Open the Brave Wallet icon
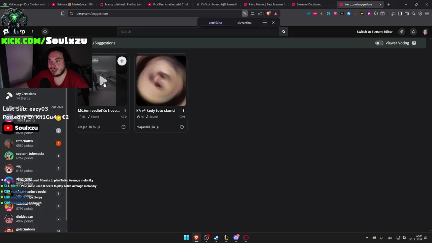This screenshot has width=432, height=243. click(x=407, y=13)
